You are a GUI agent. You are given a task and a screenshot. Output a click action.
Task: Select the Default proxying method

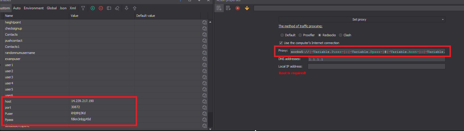(288, 35)
